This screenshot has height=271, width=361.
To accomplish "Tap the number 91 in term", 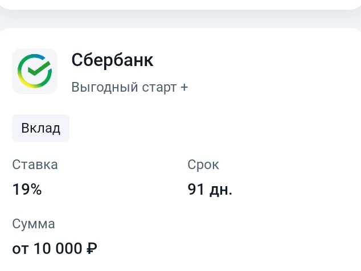I will coord(196,189).
